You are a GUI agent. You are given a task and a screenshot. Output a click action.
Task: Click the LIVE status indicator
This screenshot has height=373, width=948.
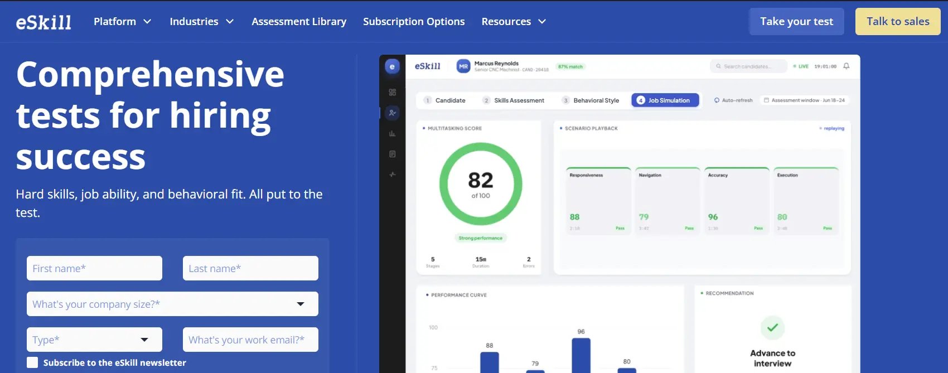801,66
